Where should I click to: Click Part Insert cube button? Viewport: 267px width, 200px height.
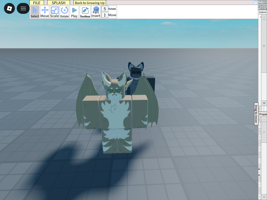click(96, 12)
